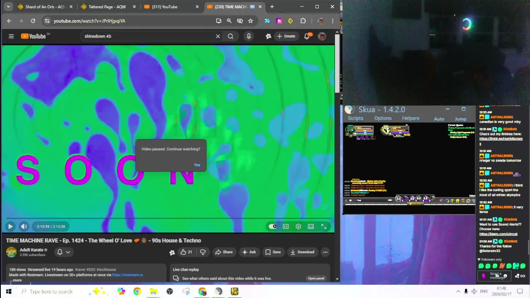The height and width of the screenshot is (298, 530).
Task: Open File Explorer from taskbar
Action: point(153,291)
